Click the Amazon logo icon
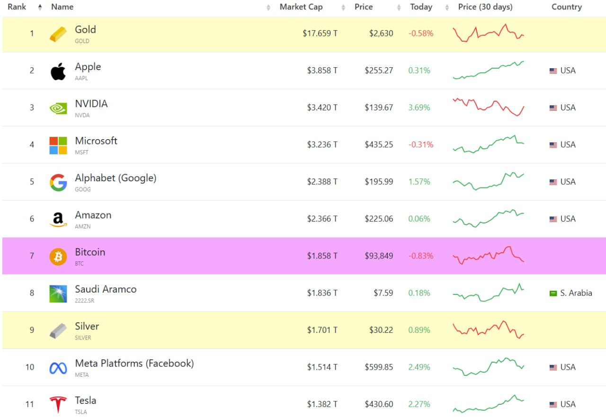This screenshot has height=418, width=606. pyautogui.click(x=58, y=220)
